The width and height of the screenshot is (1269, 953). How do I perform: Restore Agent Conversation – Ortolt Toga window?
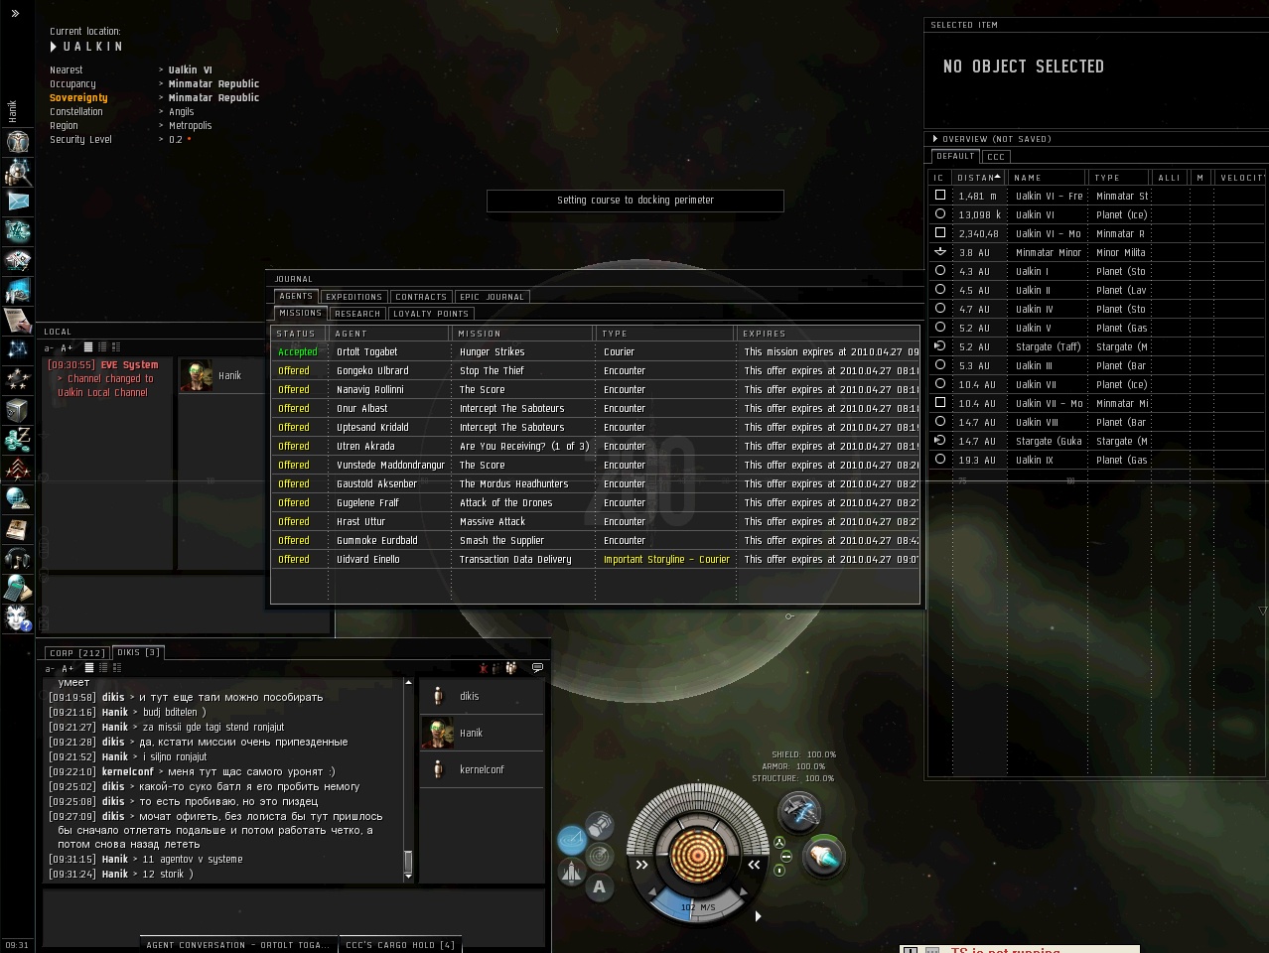pyautogui.click(x=238, y=945)
